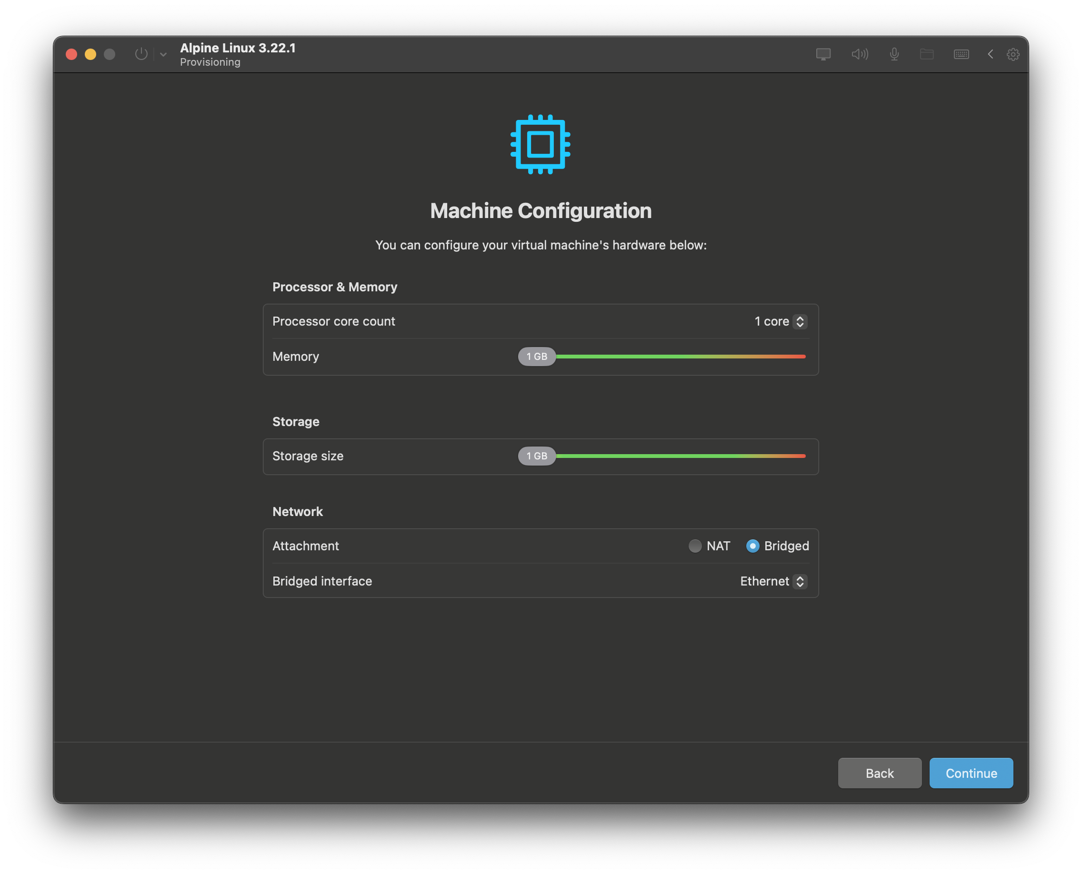Click the power button icon in title bar
The image size is (1082, 874).
pyautogui.click(x=141, y=54)
